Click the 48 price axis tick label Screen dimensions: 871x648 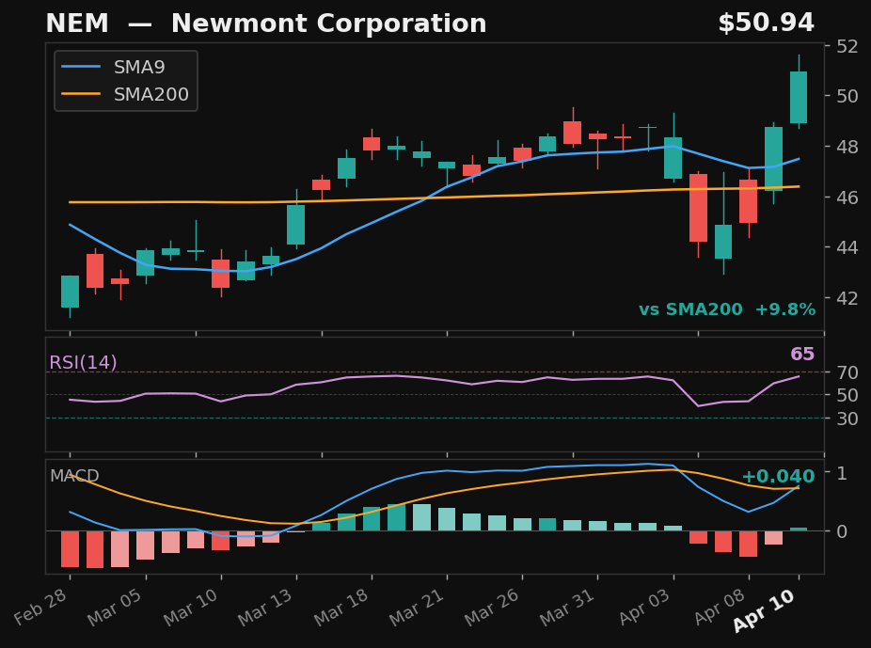(x=847, y=147)
